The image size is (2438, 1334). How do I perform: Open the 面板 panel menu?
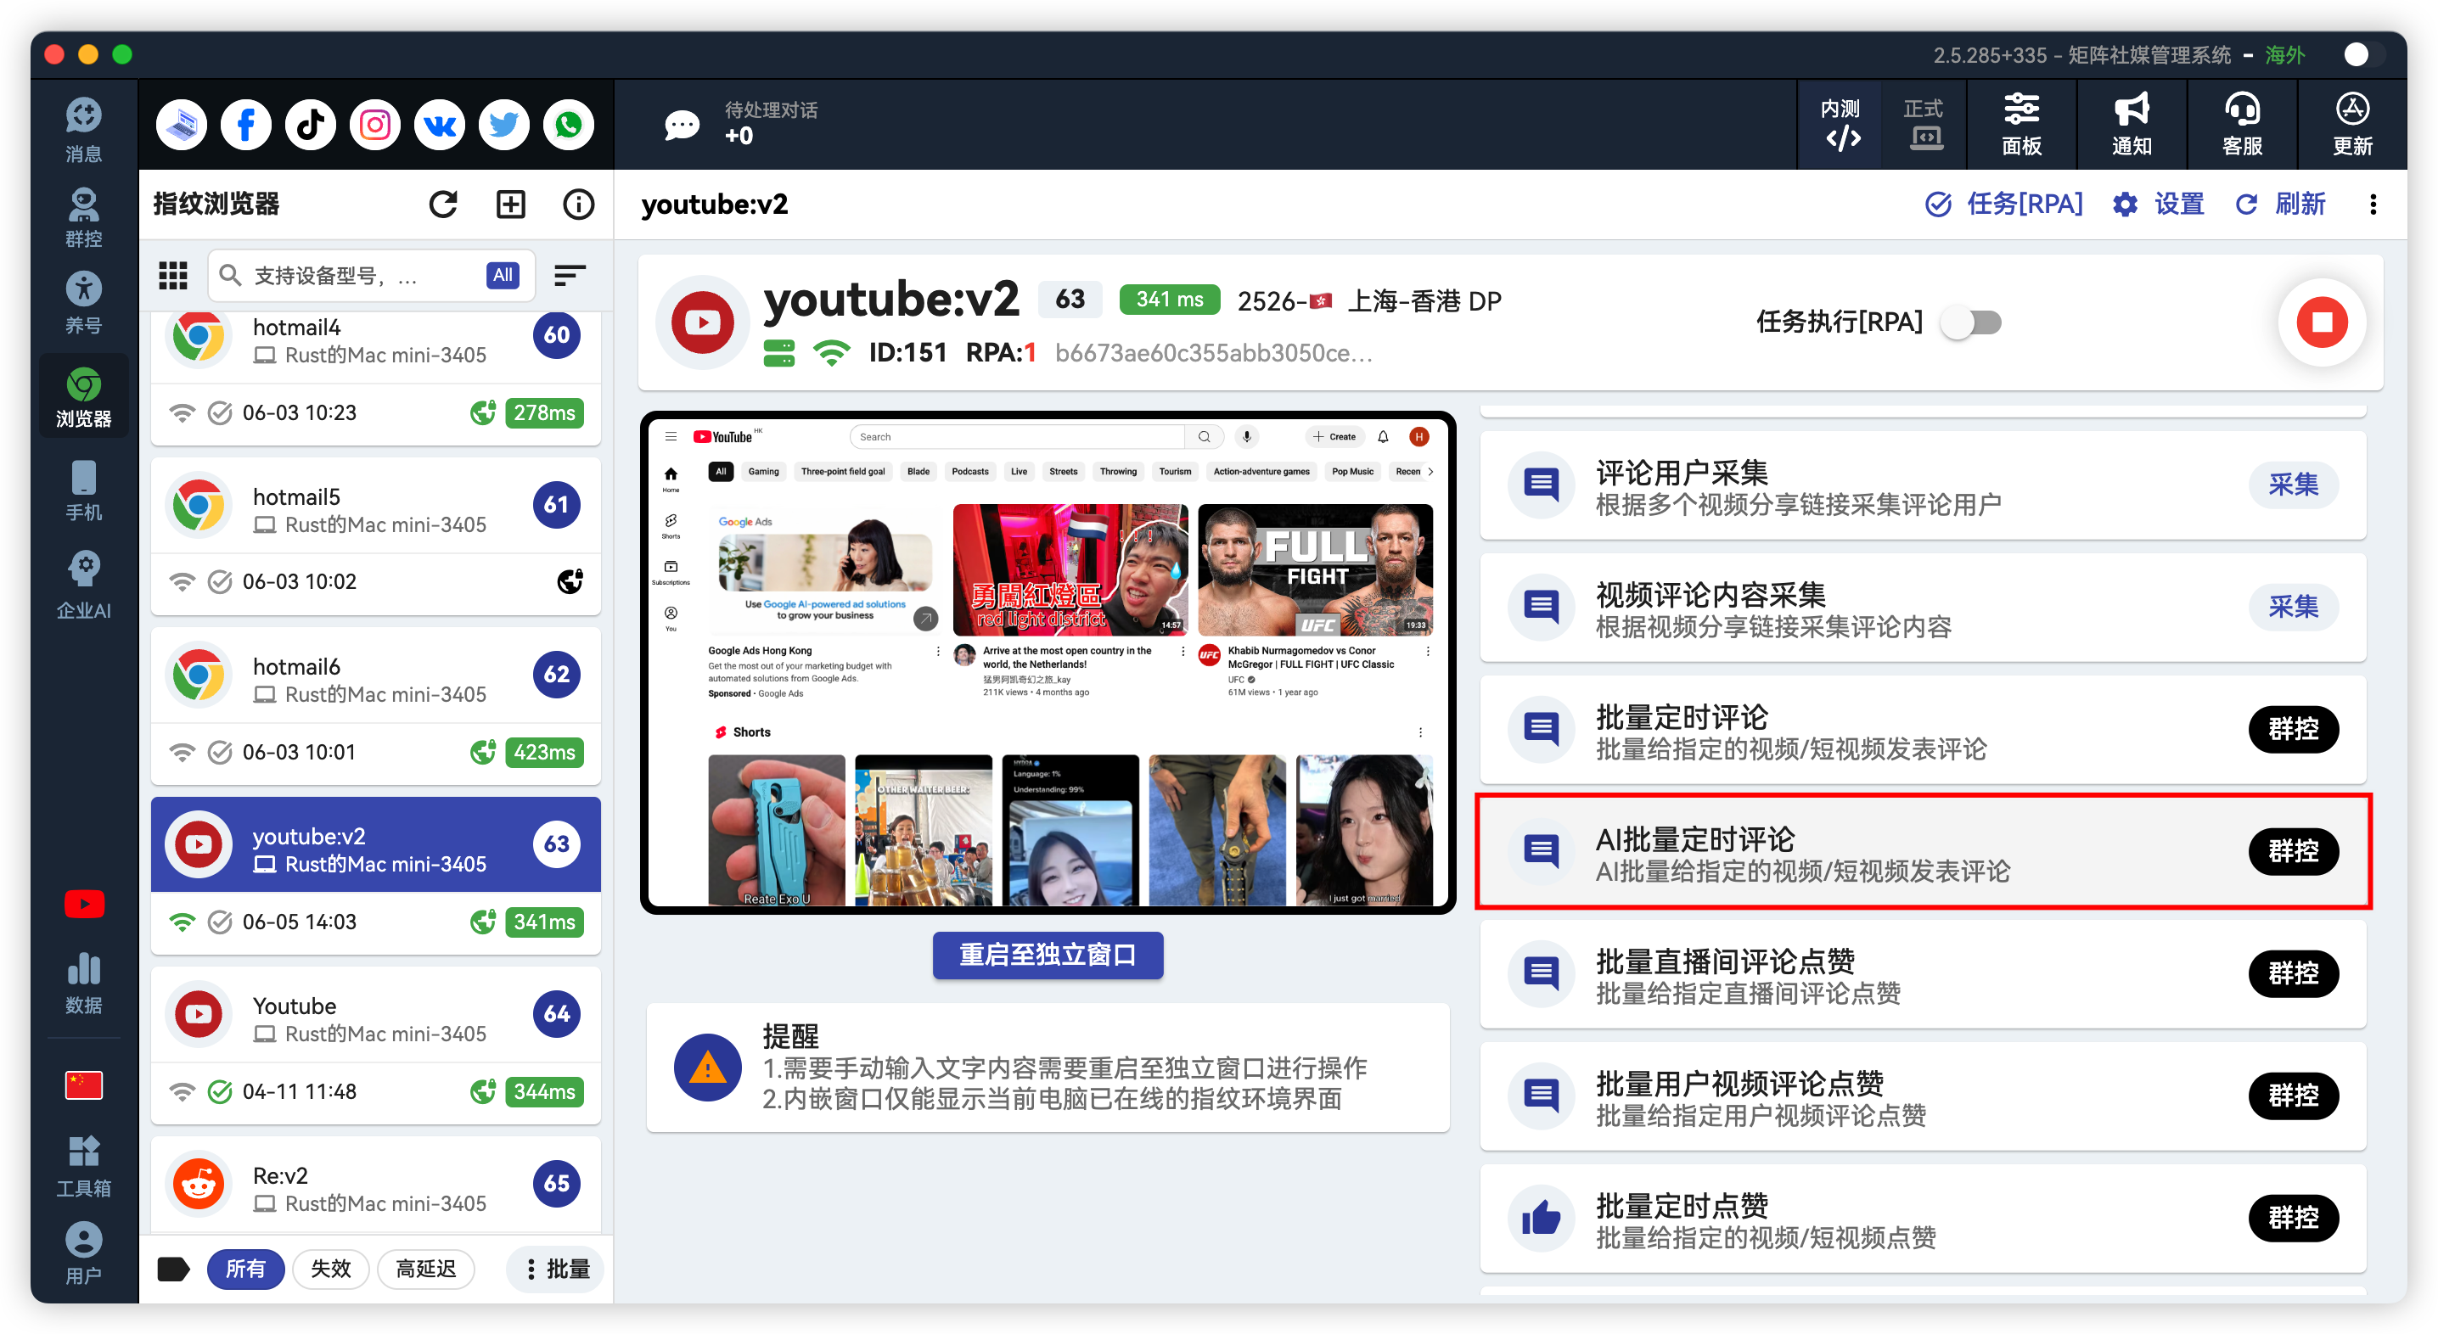point(2021,125)
